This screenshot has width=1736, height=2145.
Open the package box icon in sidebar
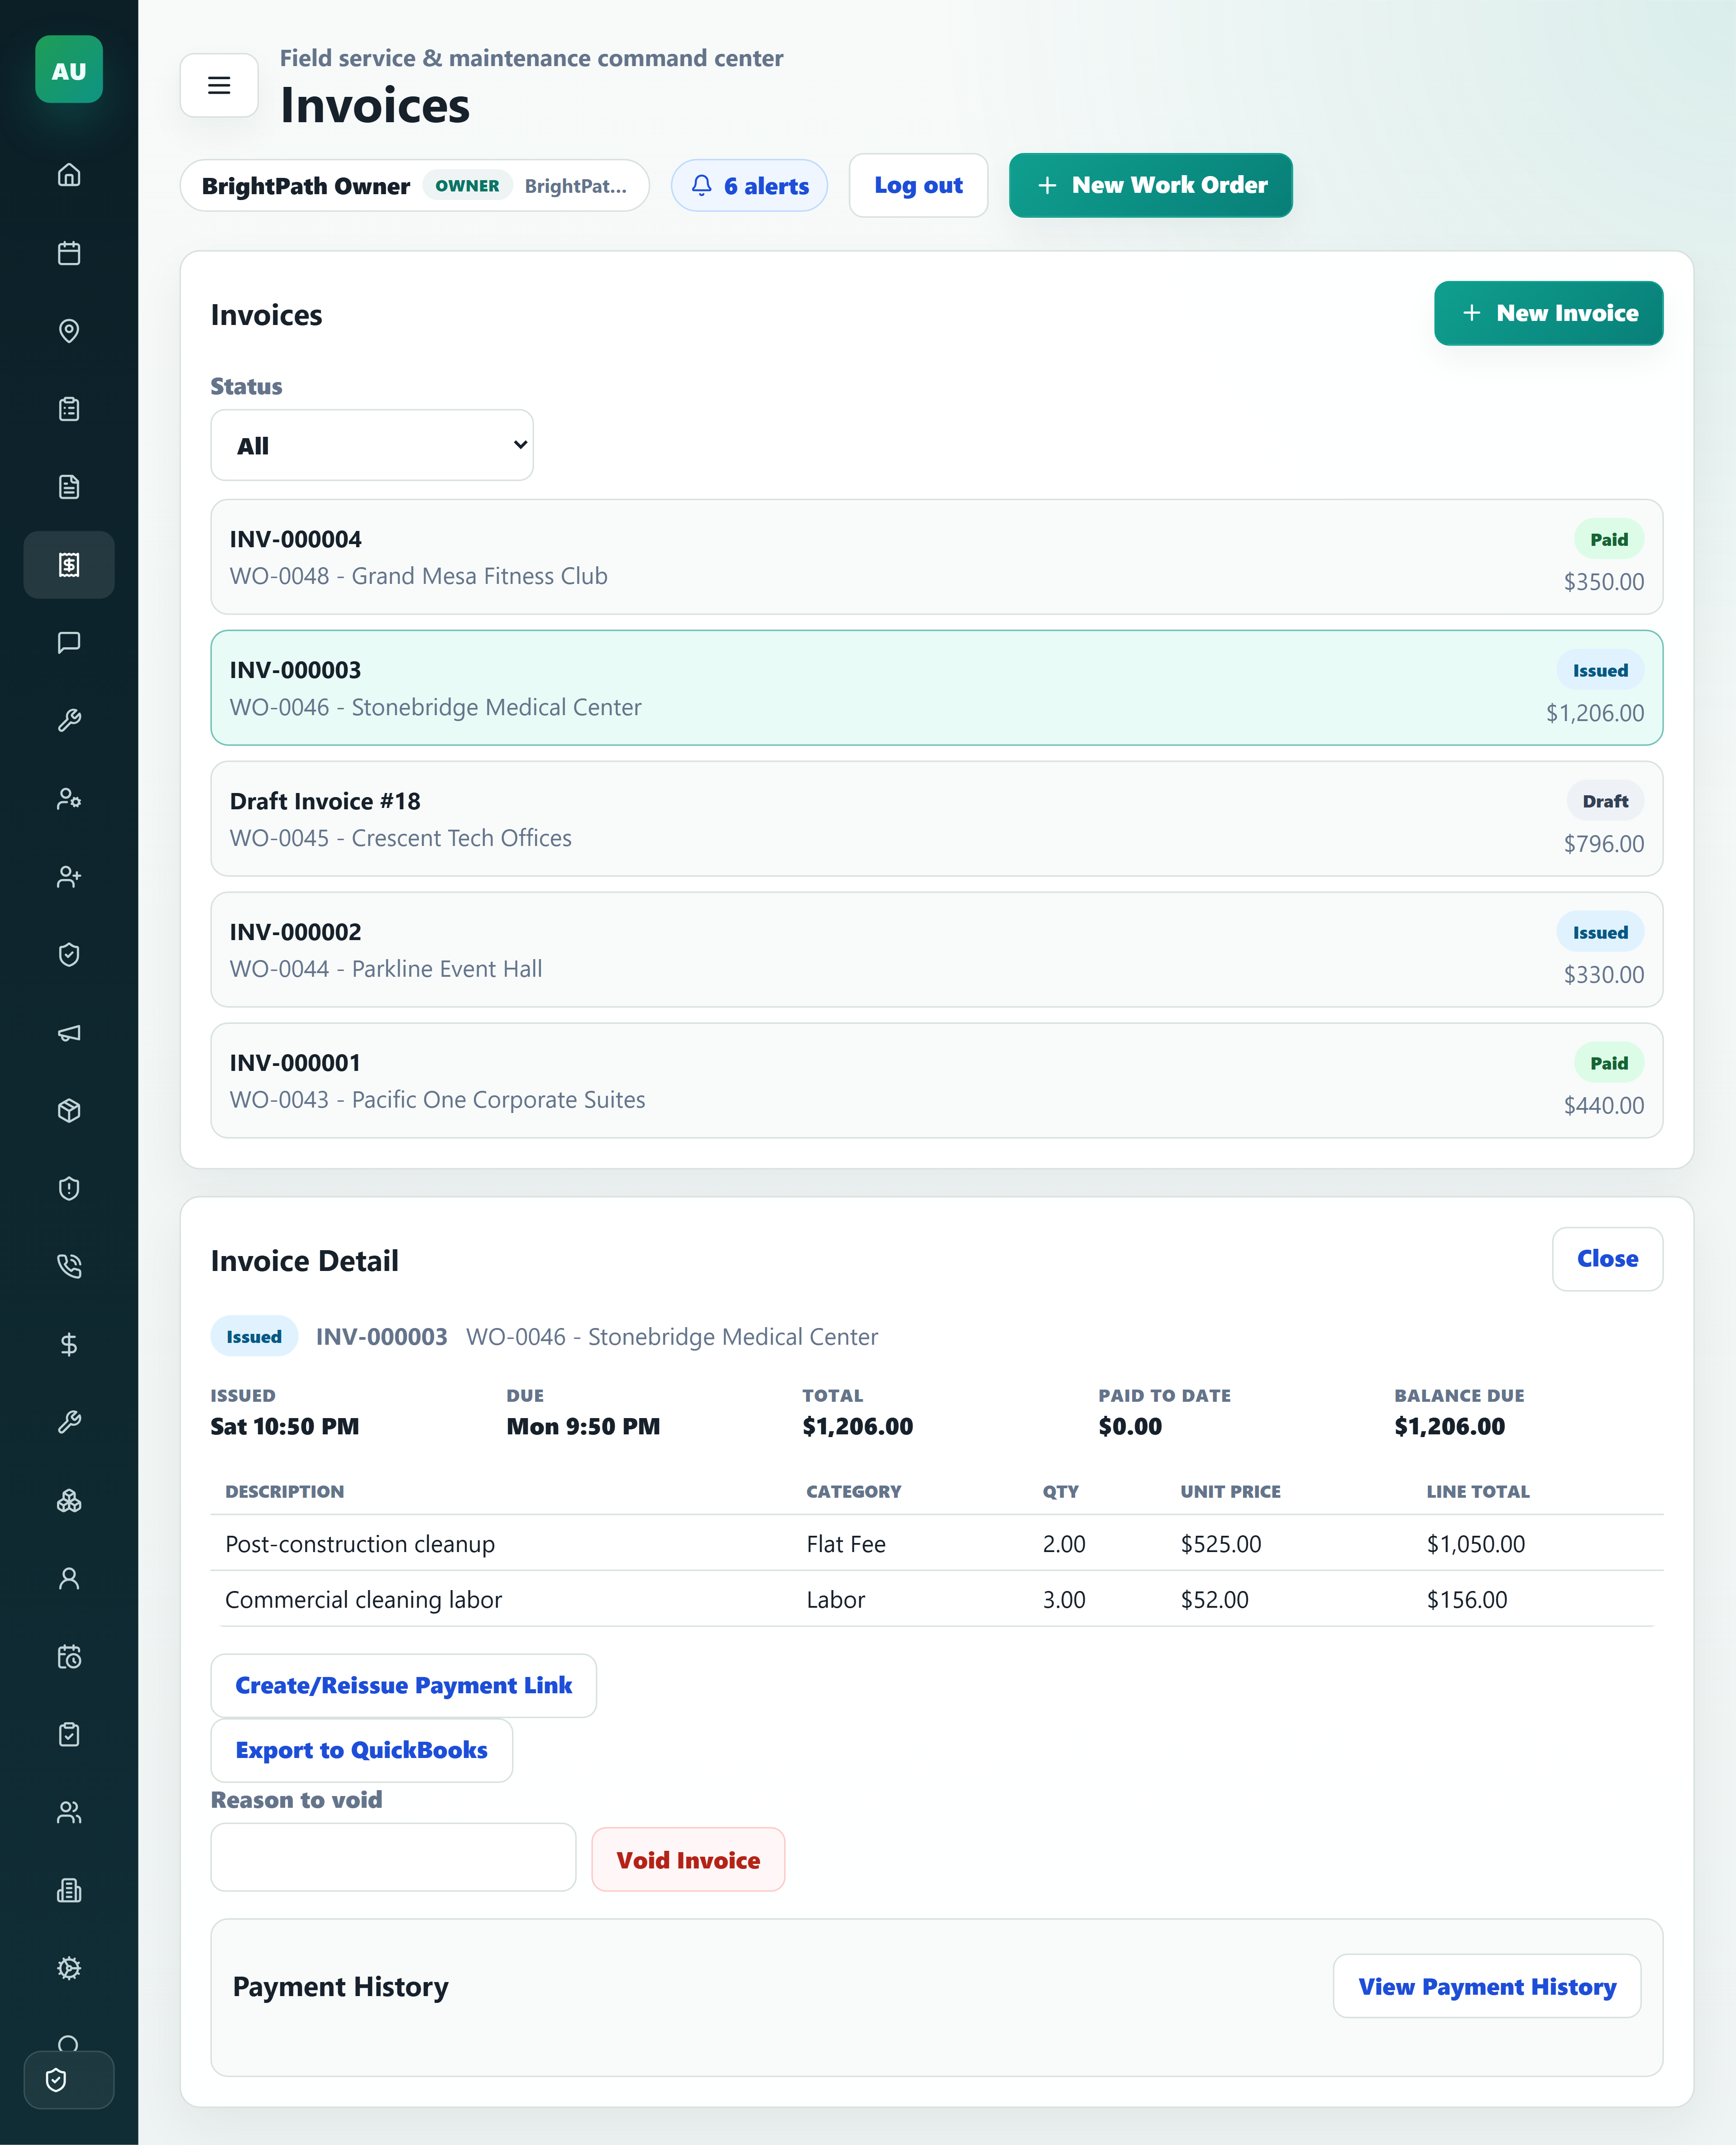tap(69, 1111)
